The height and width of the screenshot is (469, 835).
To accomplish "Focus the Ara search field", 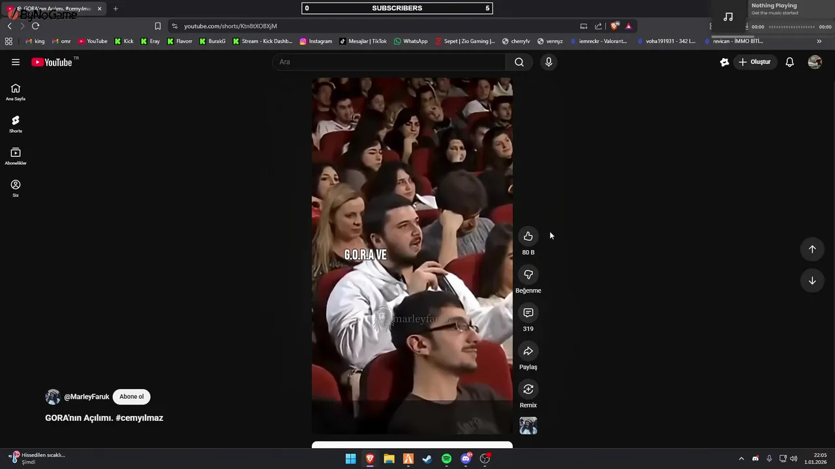I will pos(389,62).
